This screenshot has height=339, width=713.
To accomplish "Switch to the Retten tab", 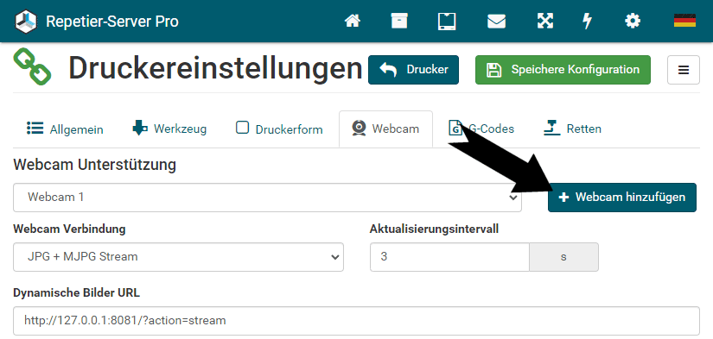I will pos(572,129).
